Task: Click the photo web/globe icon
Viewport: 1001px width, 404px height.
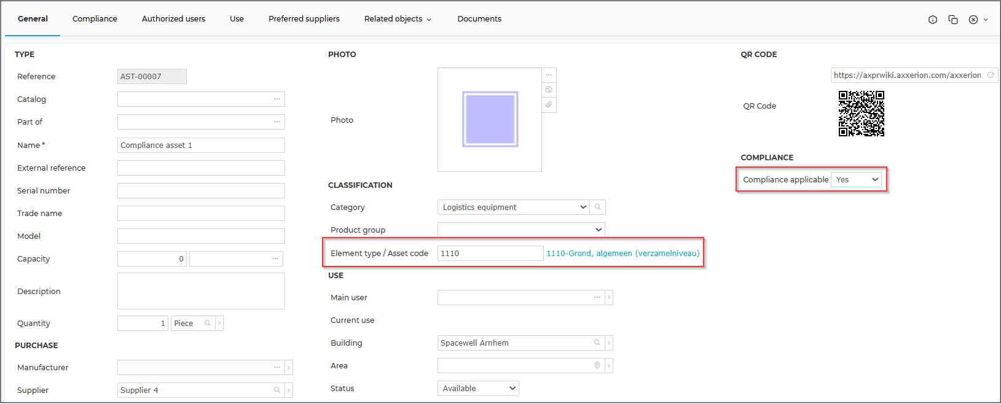Action: coord(549,90)
